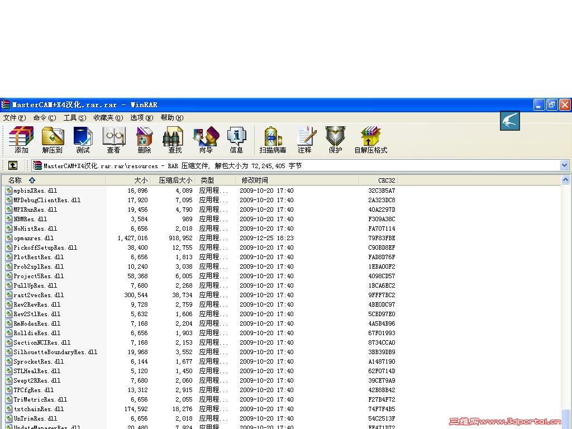Click Scan Virus (扫描病毒) icon
This screenshot has width=572, height=429.
tap(273, 140)
